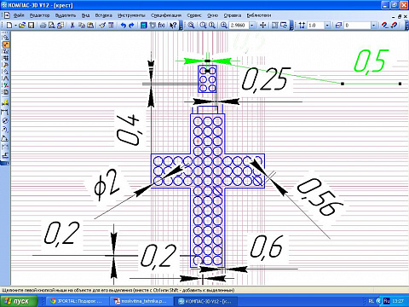Viewport: 409px width, 307px height.
Task: Copy properties with brush icon
Action: click(102, 26)
